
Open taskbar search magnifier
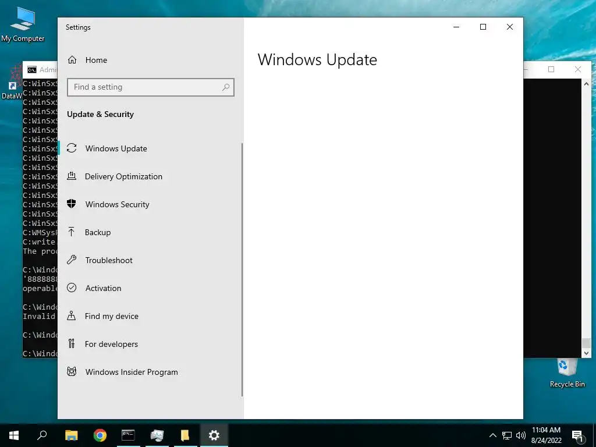[42, 435]
